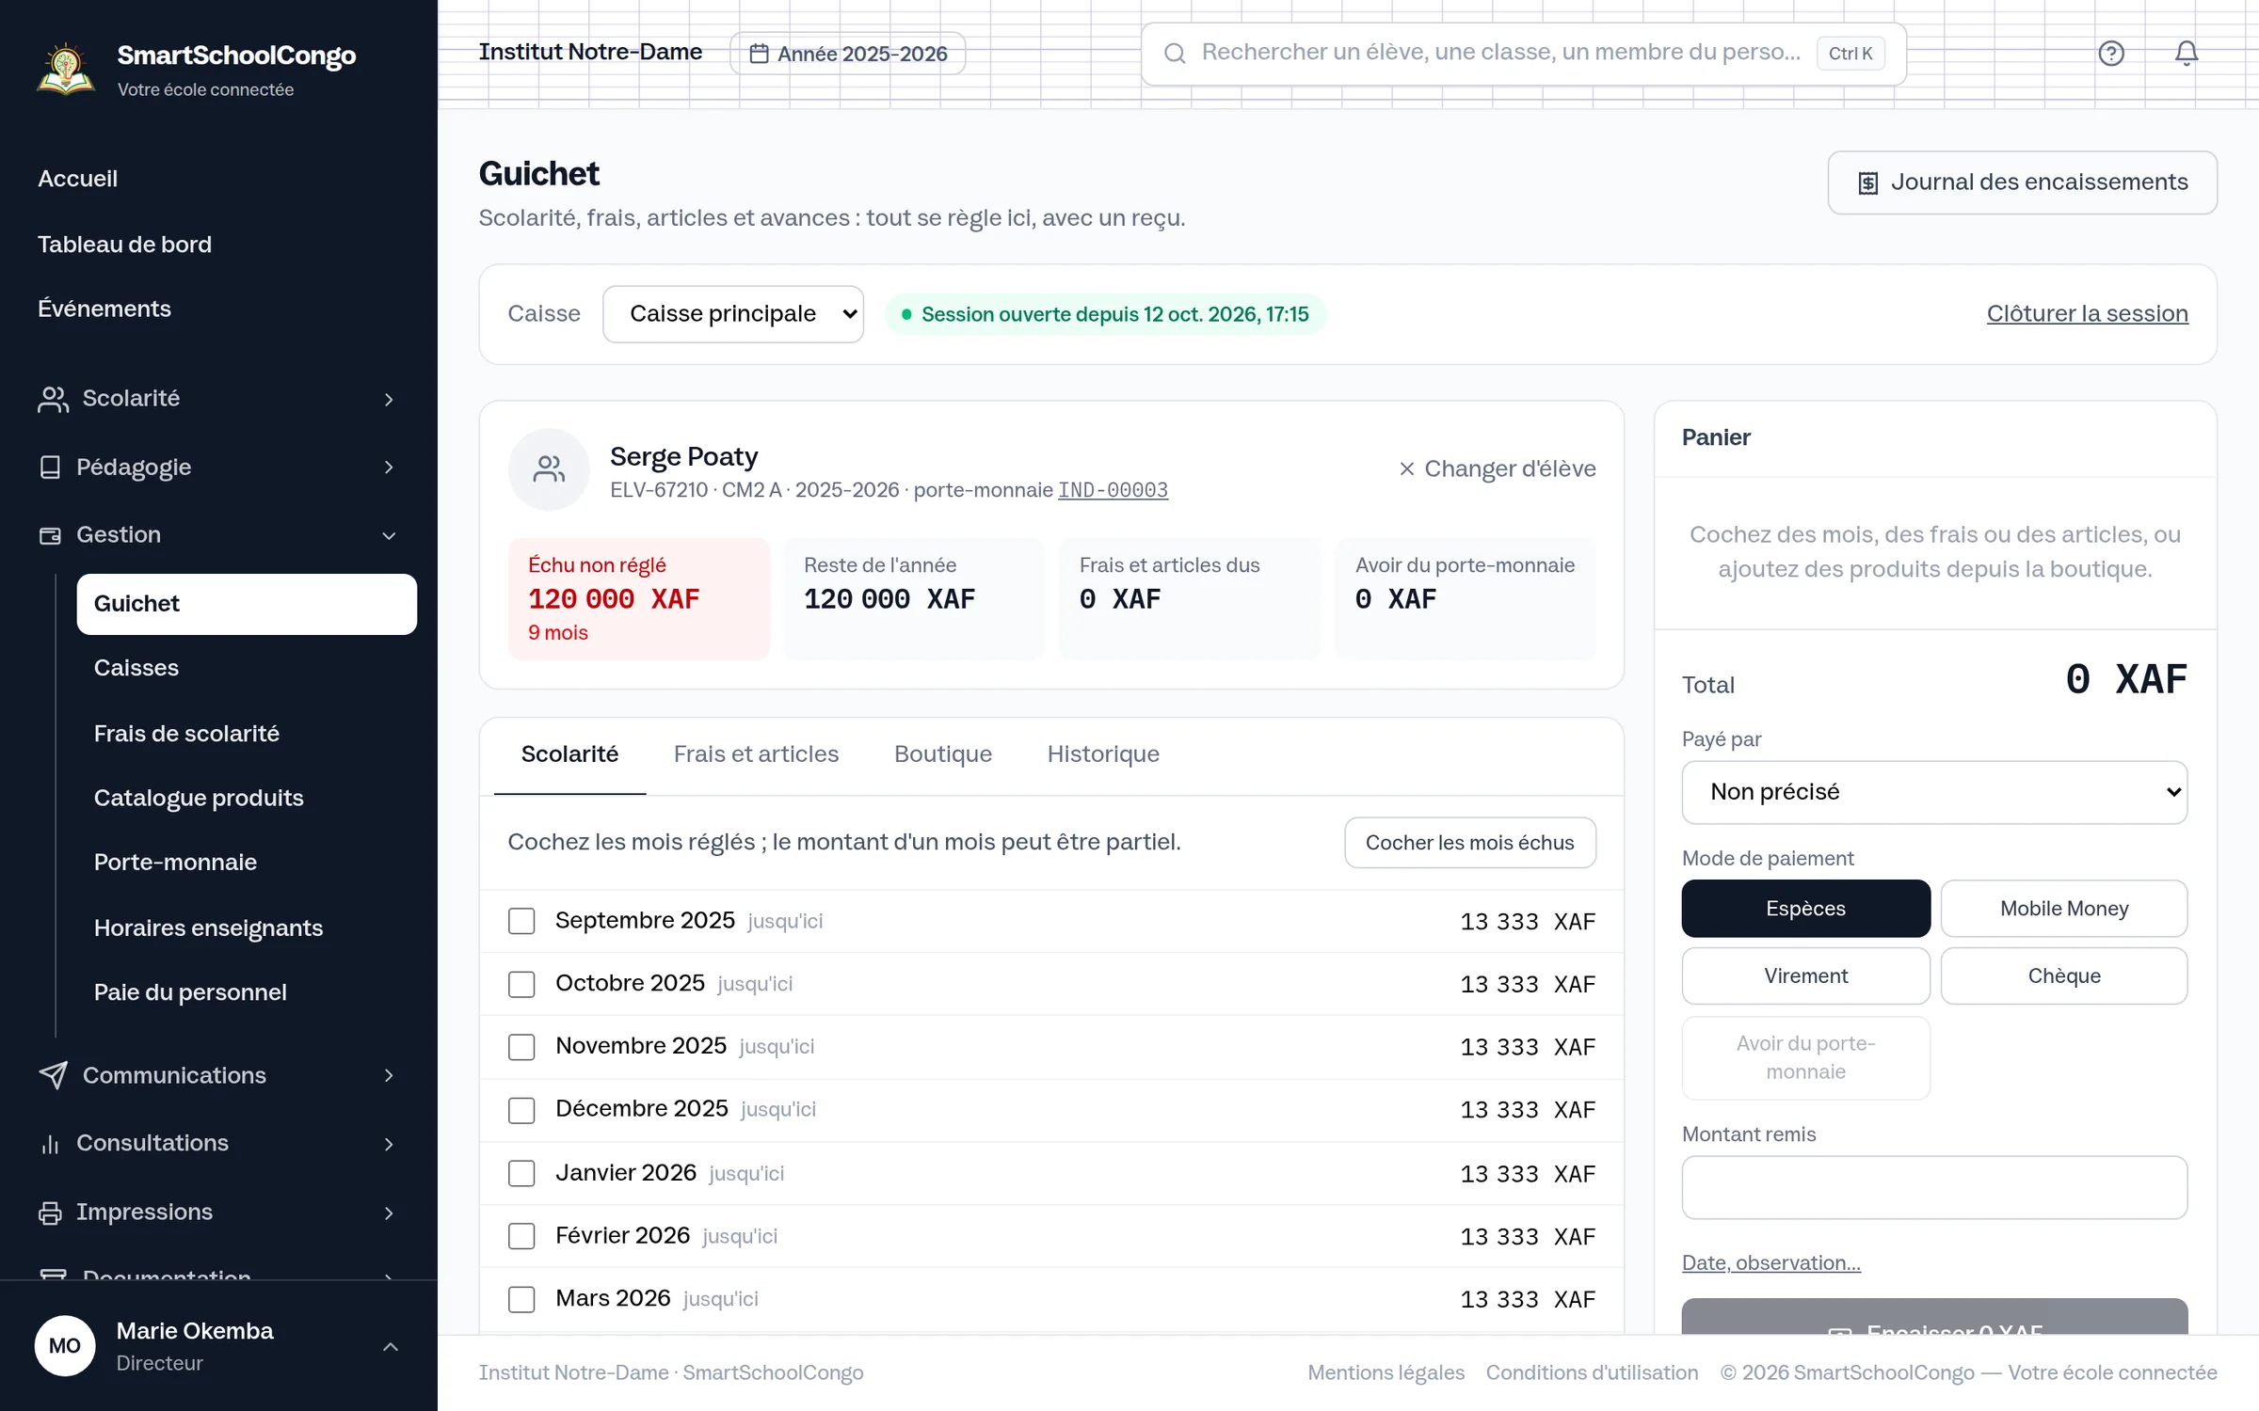
Task: Open notifications bell icon
Action: (2186, 53)
